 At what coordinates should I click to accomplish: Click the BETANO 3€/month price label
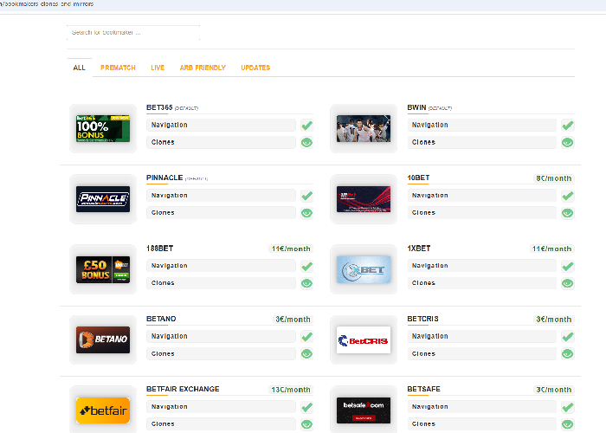point(293,320)
